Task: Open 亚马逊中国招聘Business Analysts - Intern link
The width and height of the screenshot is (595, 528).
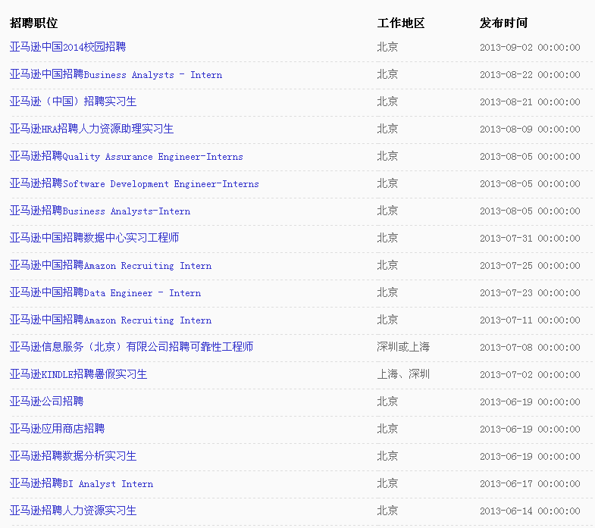Action: (116, 74)
